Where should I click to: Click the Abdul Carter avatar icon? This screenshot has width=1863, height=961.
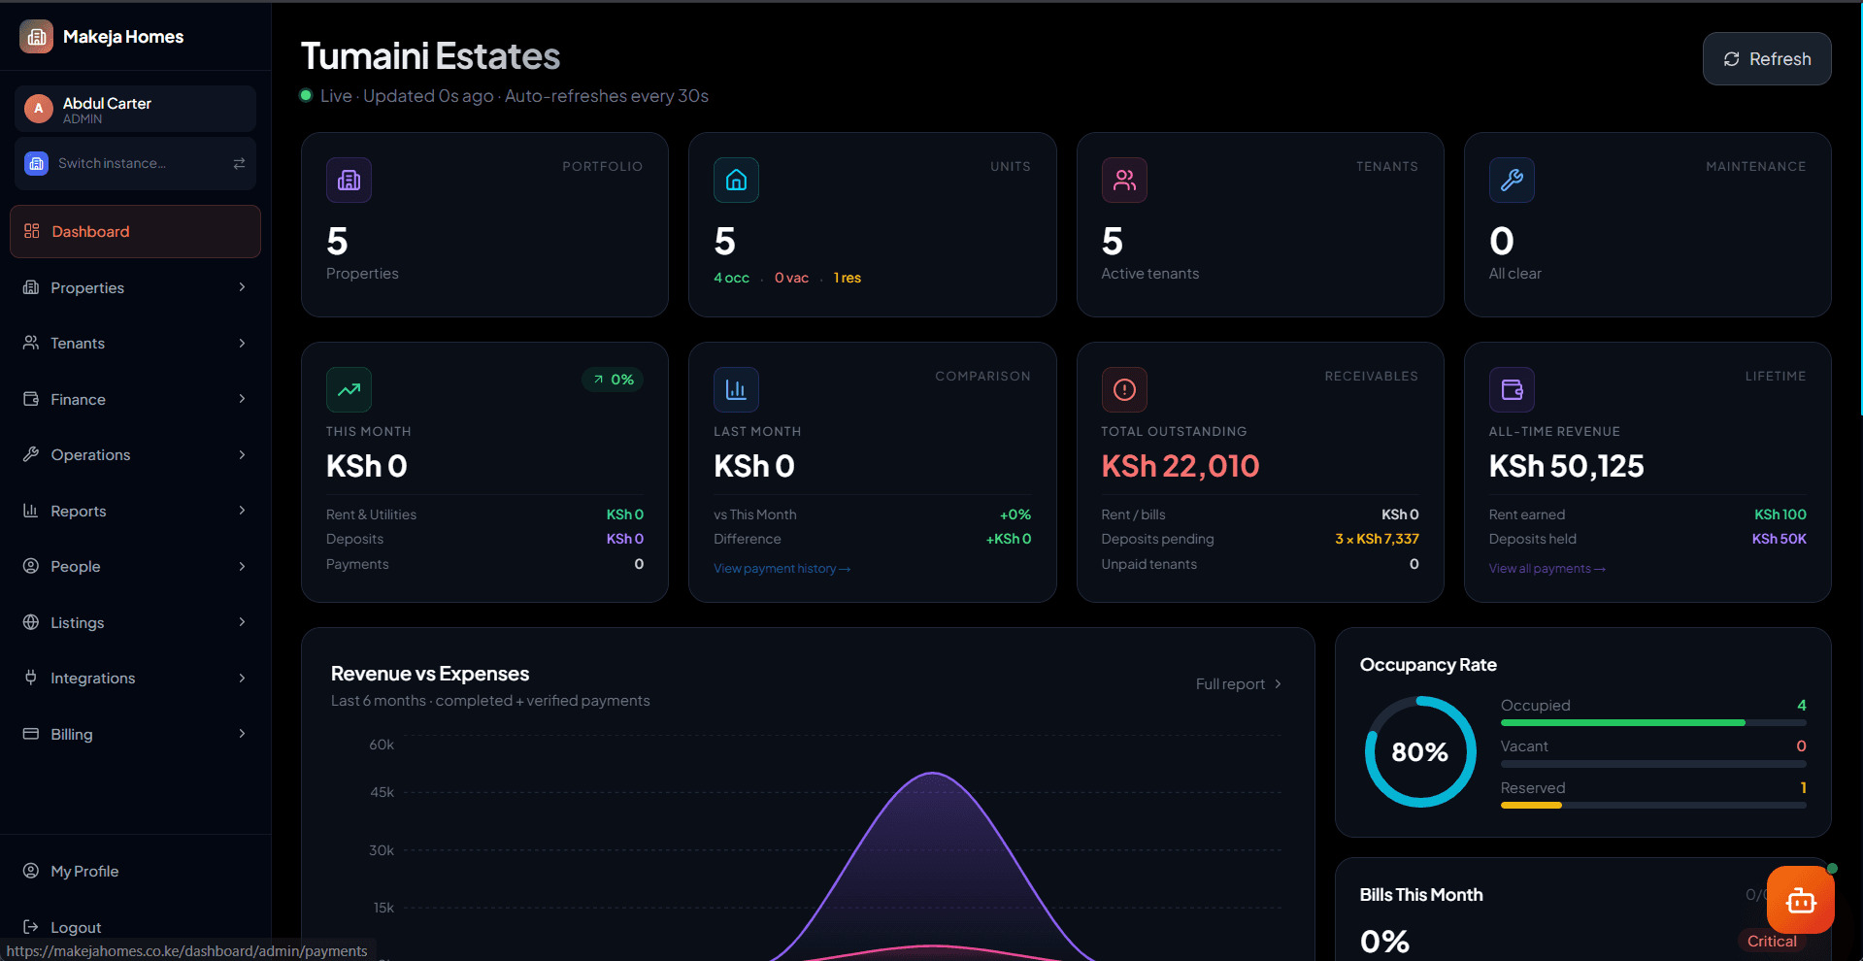pos(38,109)
